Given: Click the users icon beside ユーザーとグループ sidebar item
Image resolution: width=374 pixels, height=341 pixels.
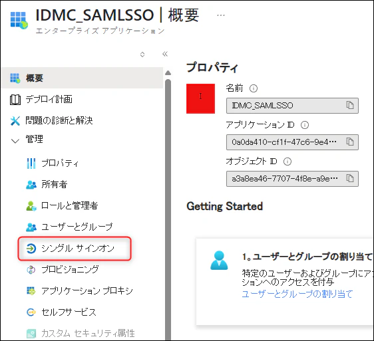Looking at the screenshot, I should pyautogui.click(x=31, y=227).
